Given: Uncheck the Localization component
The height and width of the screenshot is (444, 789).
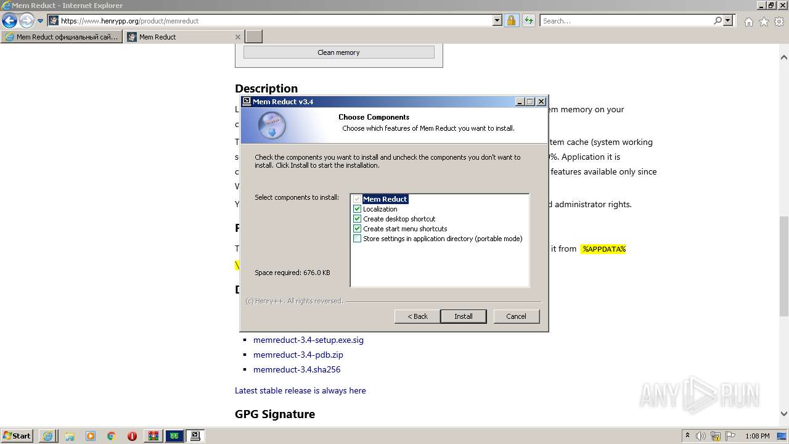Looking at the screenshot, I should point(357,209).
